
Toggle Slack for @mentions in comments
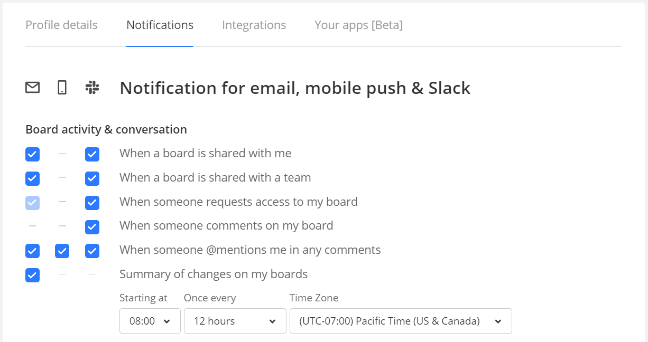[92, 251]
